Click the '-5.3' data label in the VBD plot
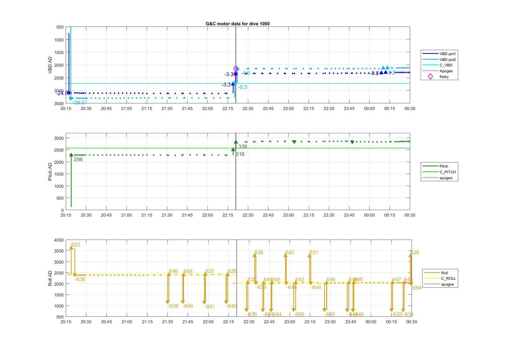The image size is (506, 356). pos(243,87)
